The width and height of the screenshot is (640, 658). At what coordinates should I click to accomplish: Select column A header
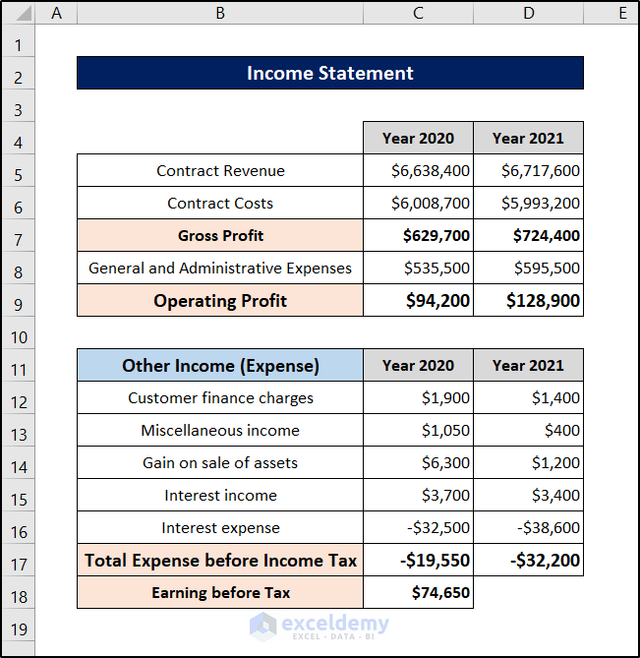click(x=56, y=13)
